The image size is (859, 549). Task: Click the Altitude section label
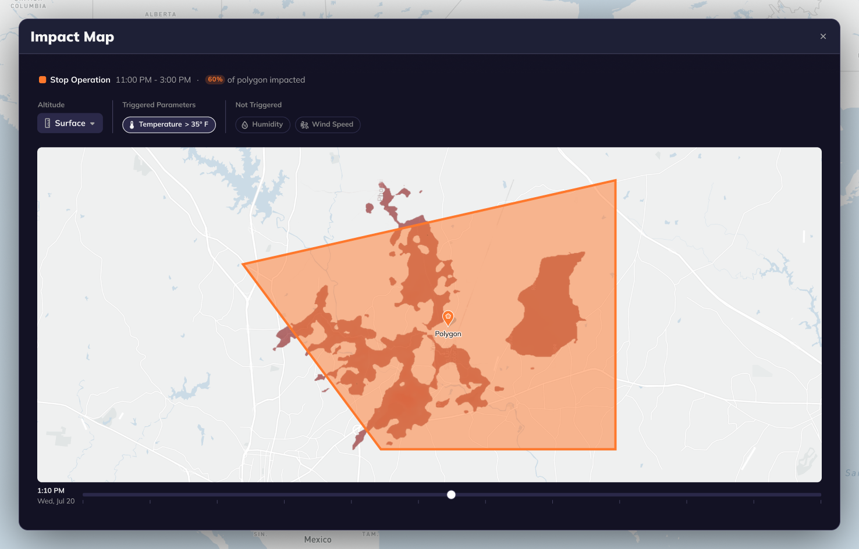pyautogui.click(x=51, y=105)
